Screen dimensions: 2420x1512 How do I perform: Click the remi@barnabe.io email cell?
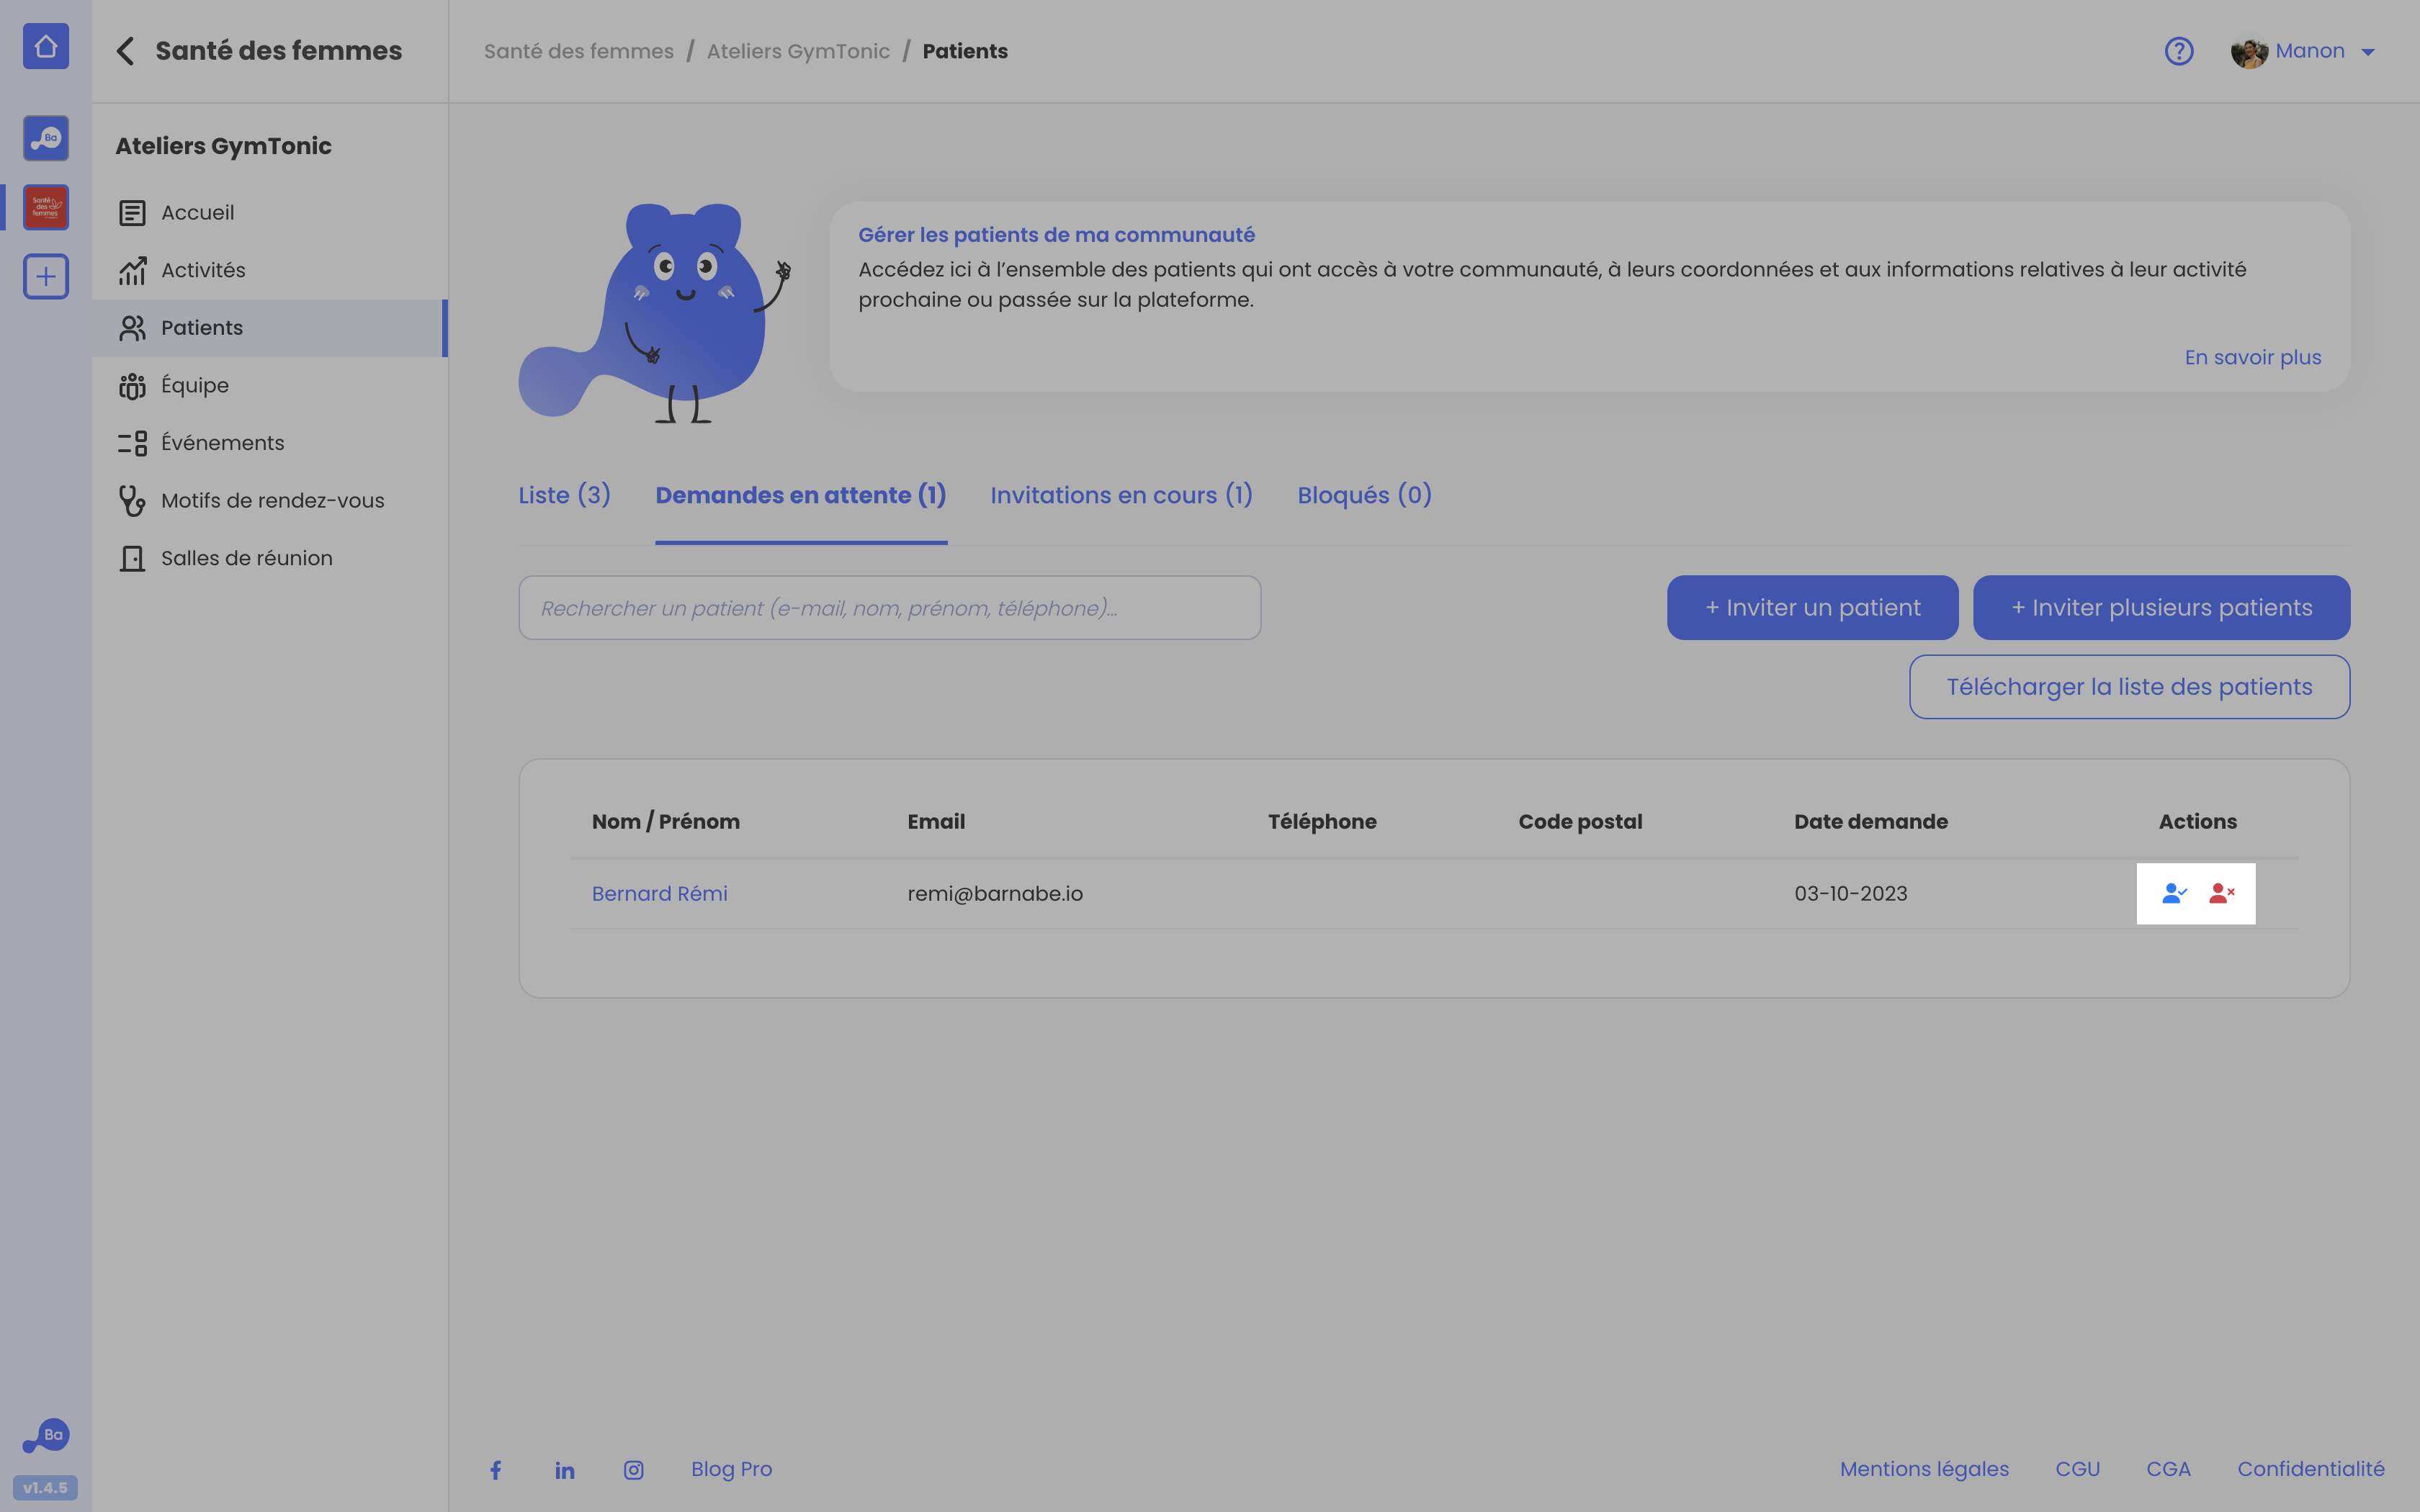pos(995,894)
